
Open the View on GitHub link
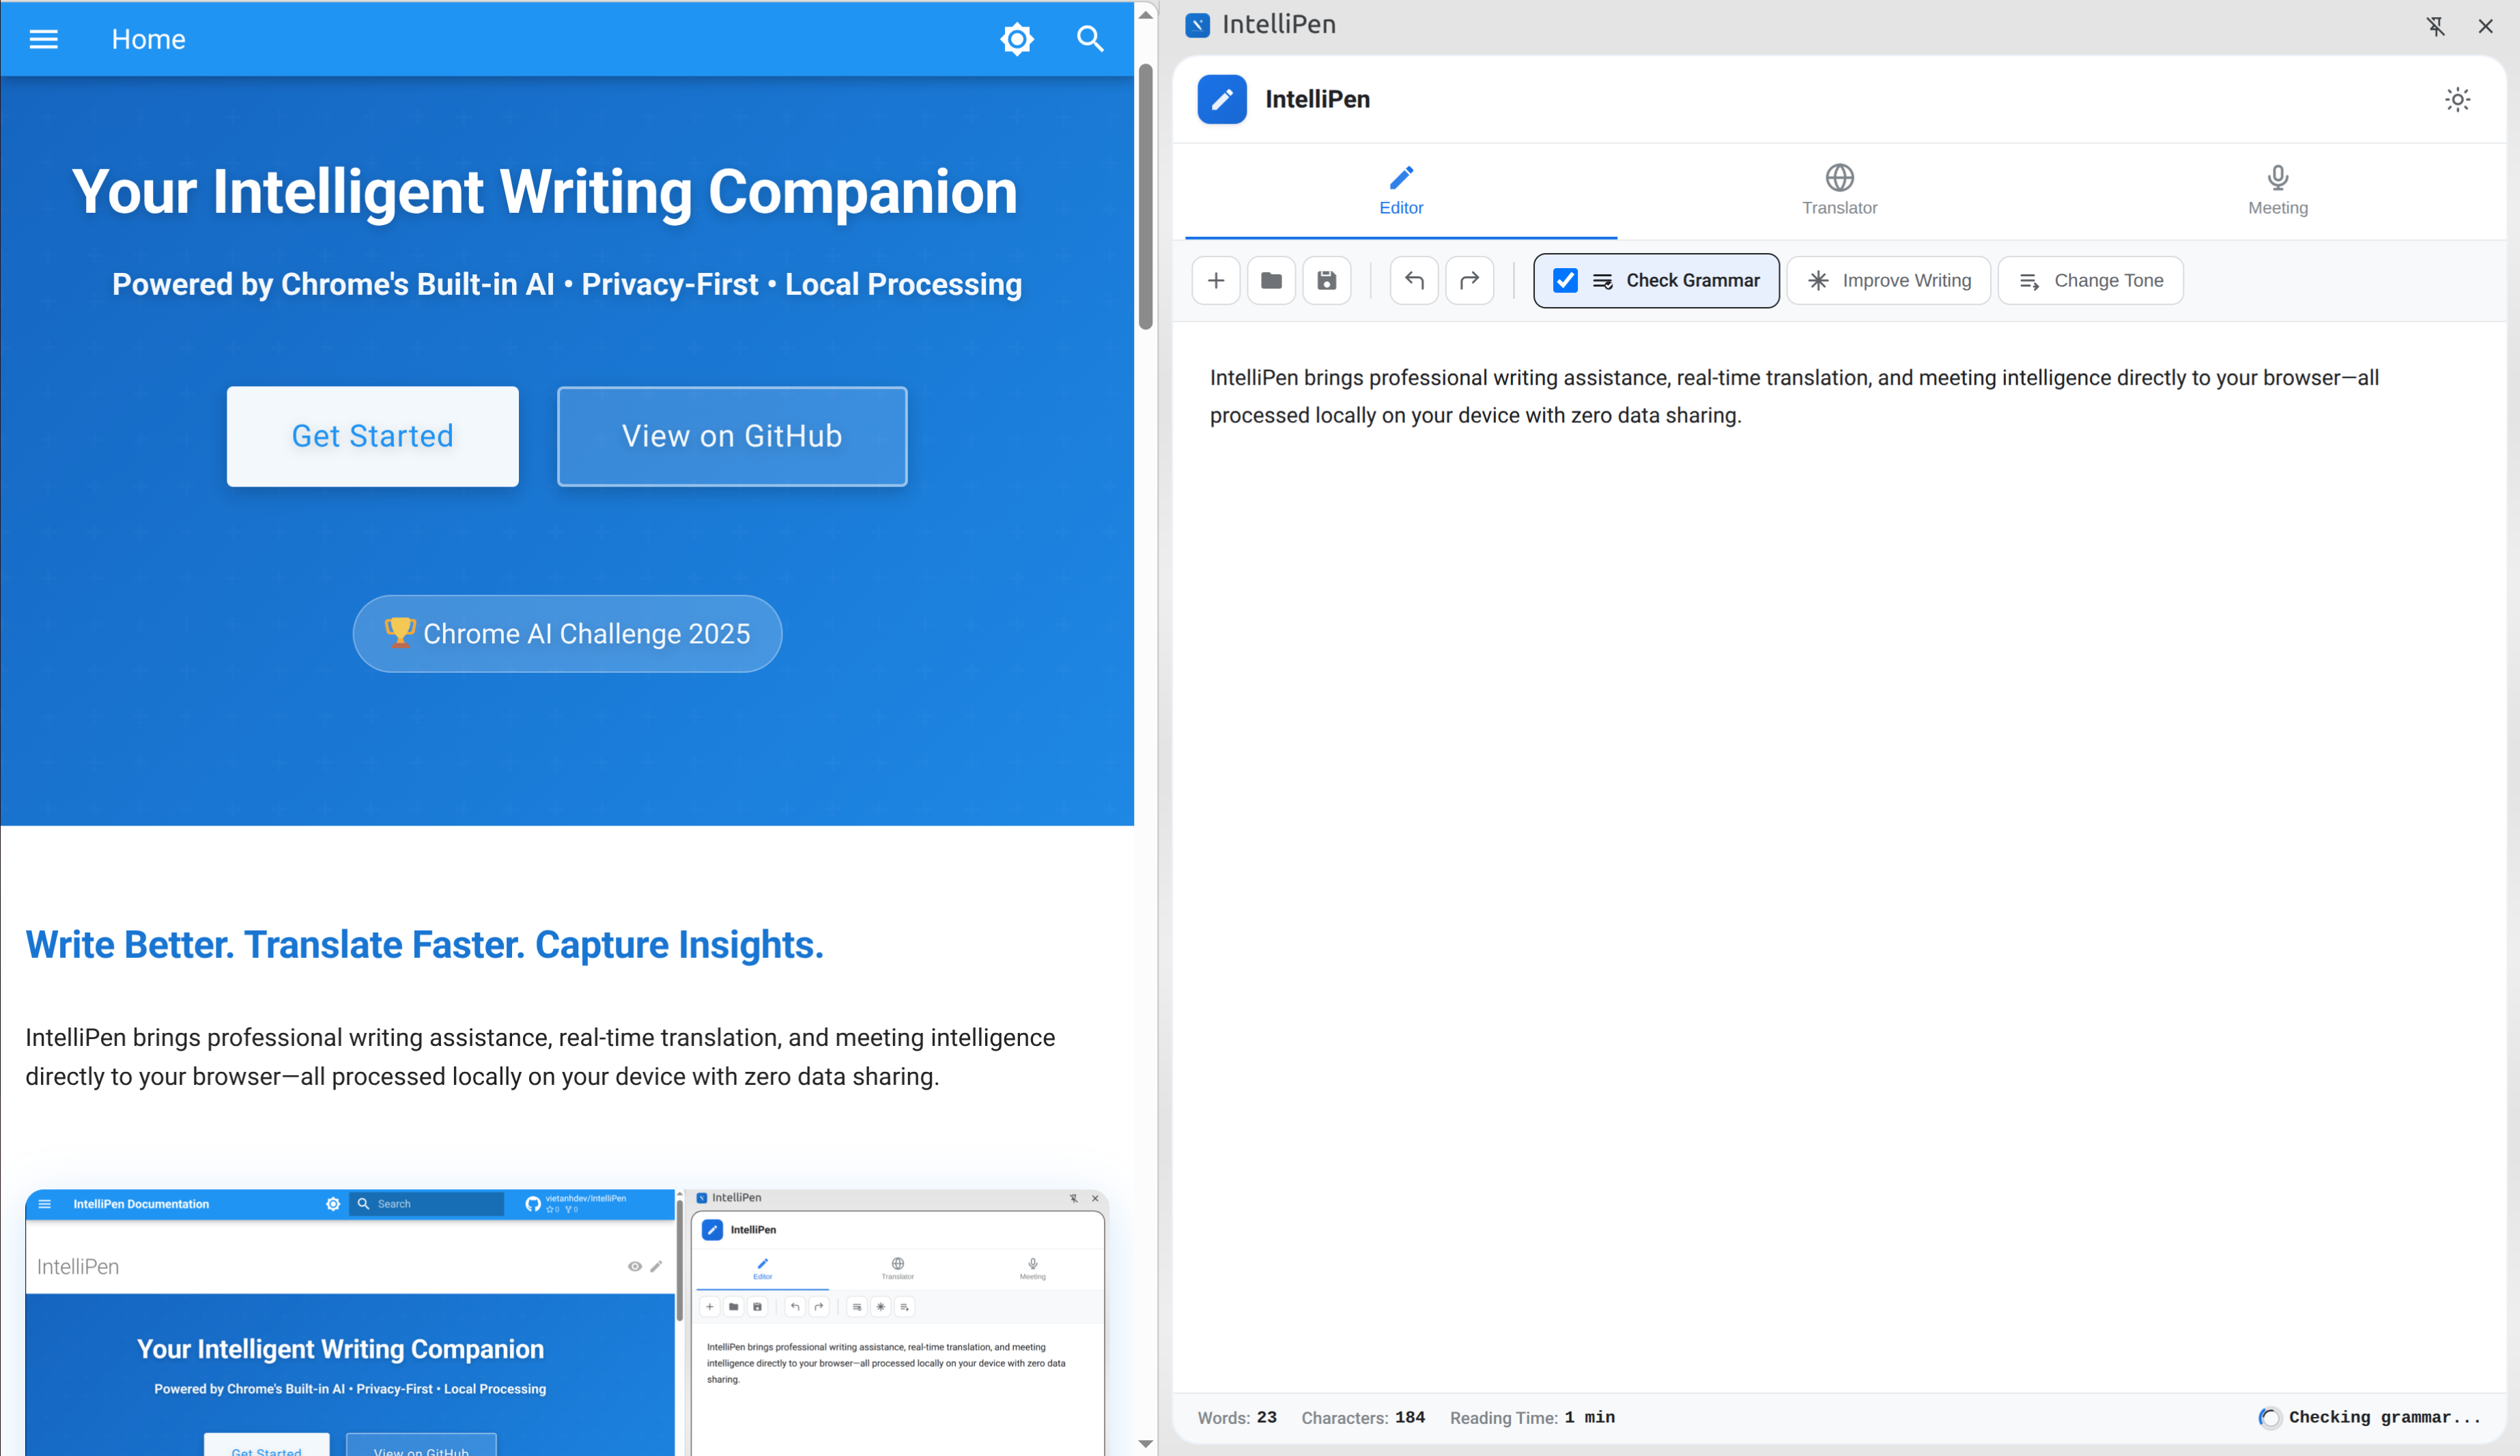point(731,436)
